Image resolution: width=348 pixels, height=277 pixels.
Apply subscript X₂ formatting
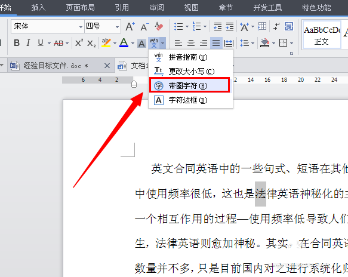coord(91,43)
